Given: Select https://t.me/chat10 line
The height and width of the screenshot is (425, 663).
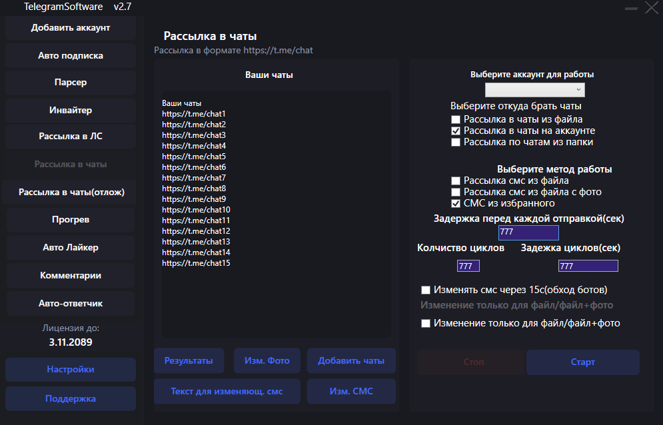Looking at the screenshot, I should [196, 210].
